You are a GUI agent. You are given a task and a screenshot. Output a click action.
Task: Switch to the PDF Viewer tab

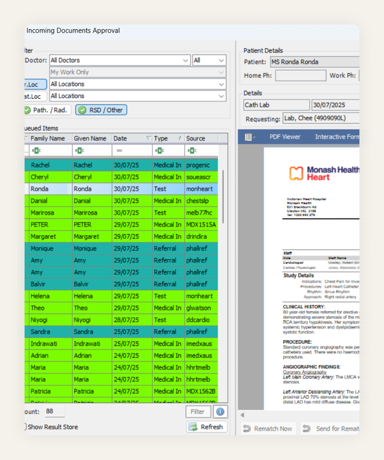pyautogui.click(x=285, y=137)
